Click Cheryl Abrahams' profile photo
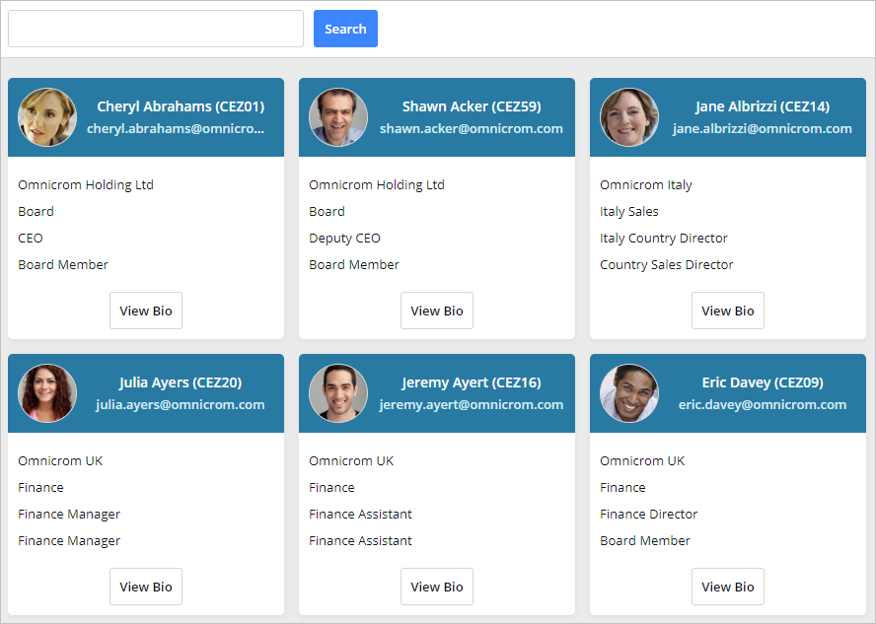 point(47,118)
